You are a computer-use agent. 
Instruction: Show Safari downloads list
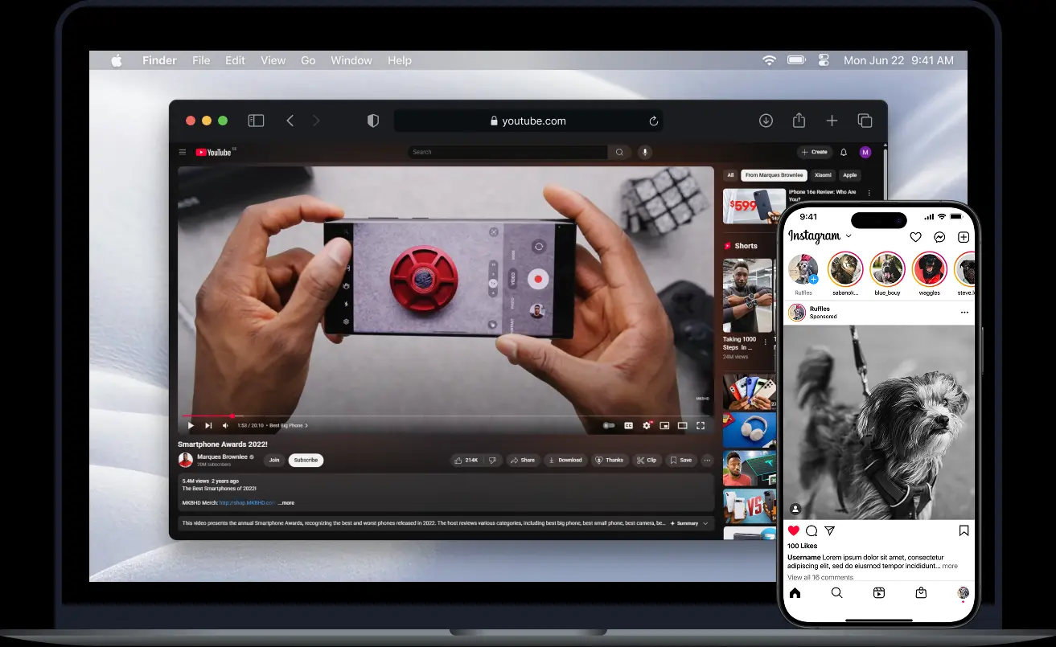click(x=766, y=121)
